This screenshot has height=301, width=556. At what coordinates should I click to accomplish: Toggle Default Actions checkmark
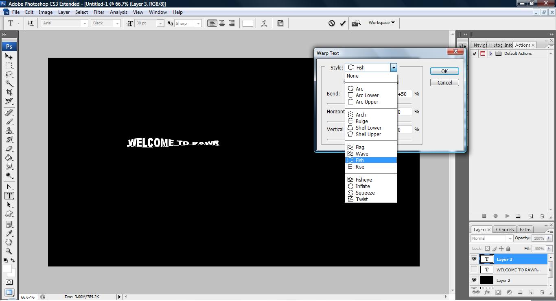pos(474,53)
